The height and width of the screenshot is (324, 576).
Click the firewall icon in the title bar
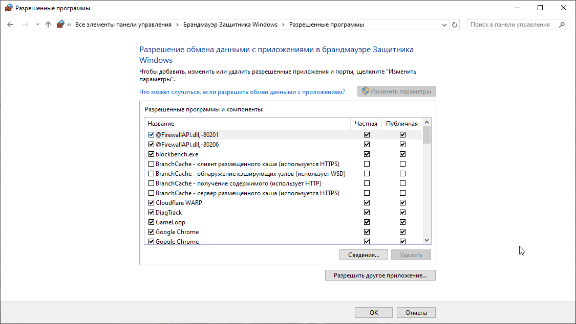click(8, 8)
